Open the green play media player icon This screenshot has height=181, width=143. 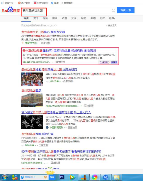pos(72,177)
